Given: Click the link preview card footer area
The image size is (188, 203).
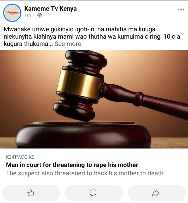Looking at the screenshot, I should (x=94, y=166).
